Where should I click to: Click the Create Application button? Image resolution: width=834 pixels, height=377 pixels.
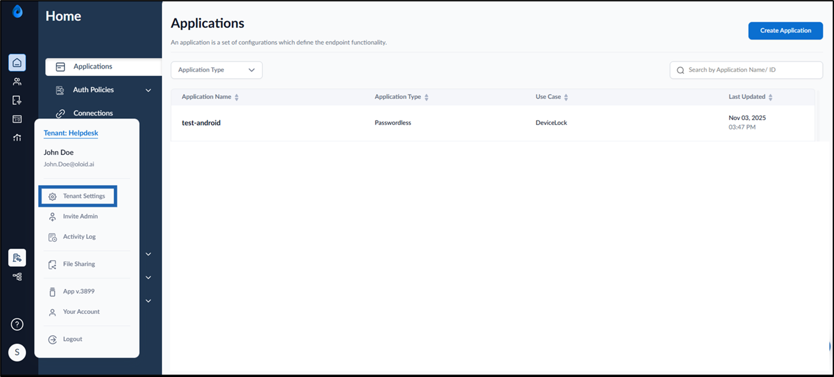pyautogui.click(x=785, y=31)
